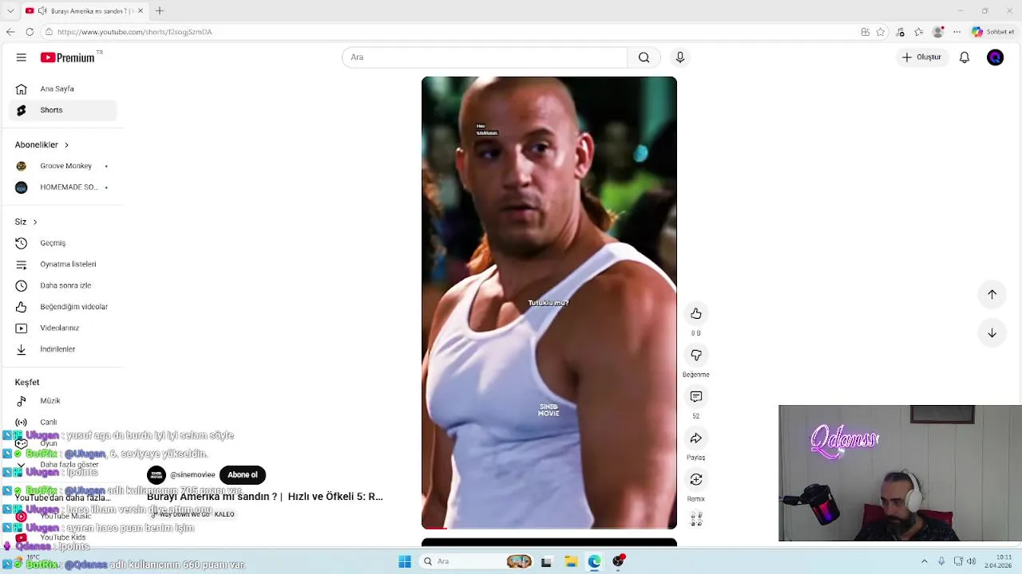The image size is (1022, 574).
Task: Click the search magnifier button
Action: click(644, 57)
